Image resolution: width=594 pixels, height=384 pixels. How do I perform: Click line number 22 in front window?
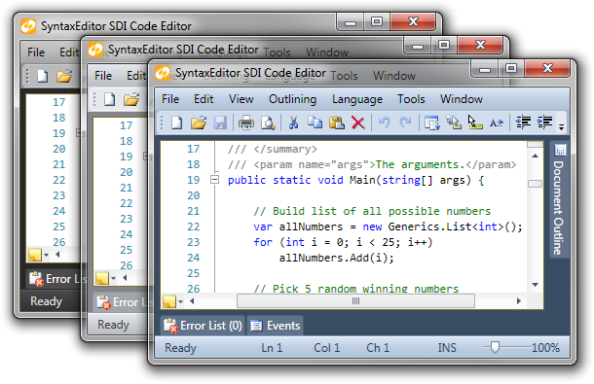pos(193,227)
